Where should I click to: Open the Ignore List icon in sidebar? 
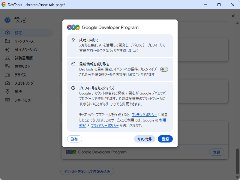click(8, 66)
